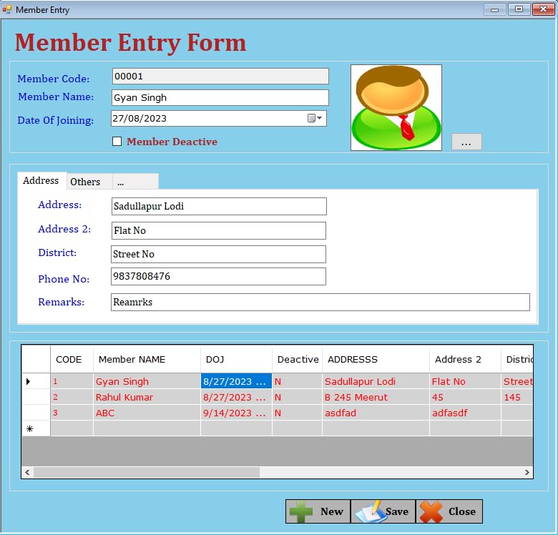Image resolution: width=558 pixels, height=535 pixels.
Task: Click the notepad pencil Save icon
Action: point(370,512)
